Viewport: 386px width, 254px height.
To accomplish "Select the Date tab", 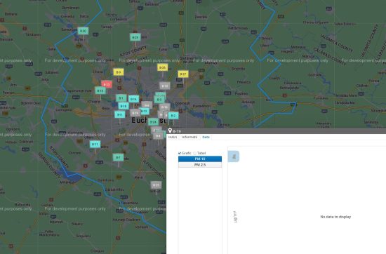I will pyautogui.click(x=206, y=137).
